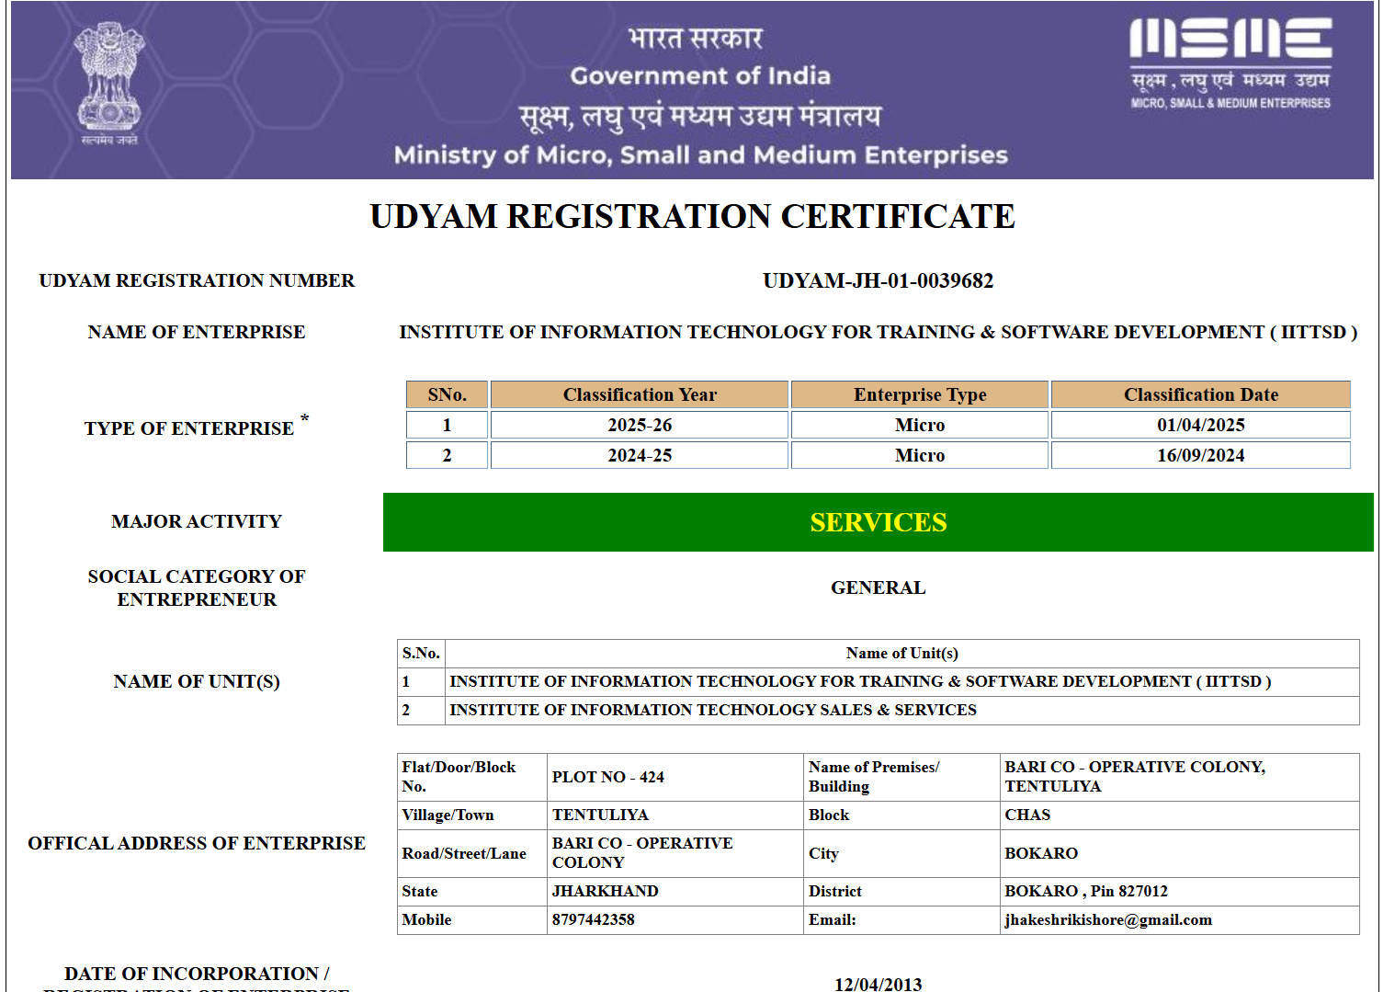Screen dimensions: 1383x992
Task: Select the 2024-25 classification year cell
Action: click(x=640, y=456)
